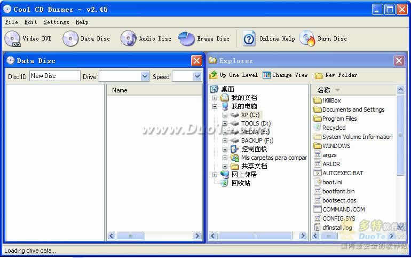The image size is (411, 258).
Task: Select AUTOEXEC.BAT file icon
Action: (318, 173)
